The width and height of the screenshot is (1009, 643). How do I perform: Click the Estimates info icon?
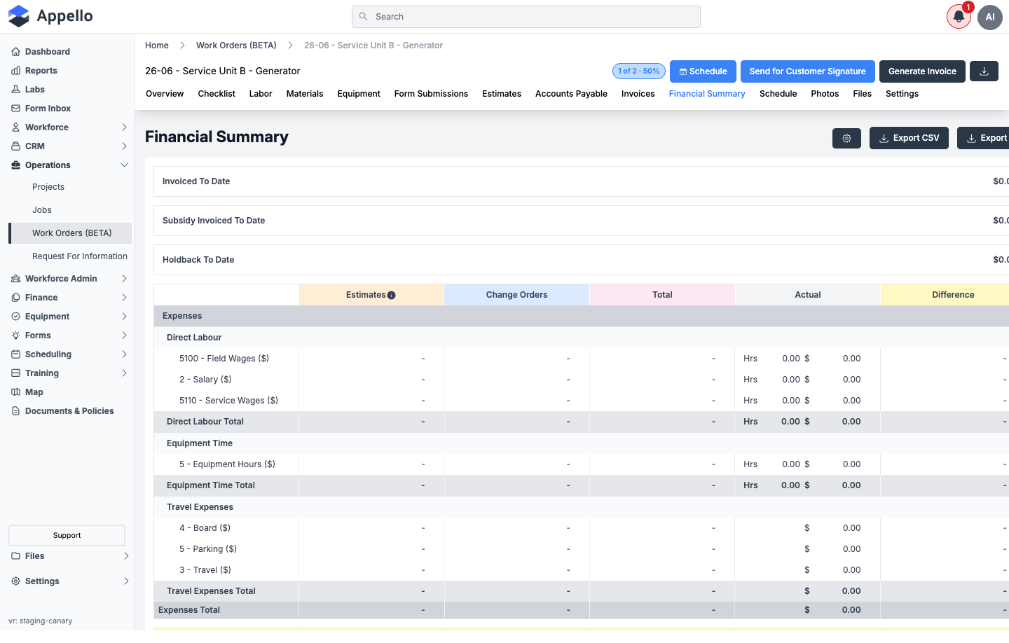(x=392, y=295)
